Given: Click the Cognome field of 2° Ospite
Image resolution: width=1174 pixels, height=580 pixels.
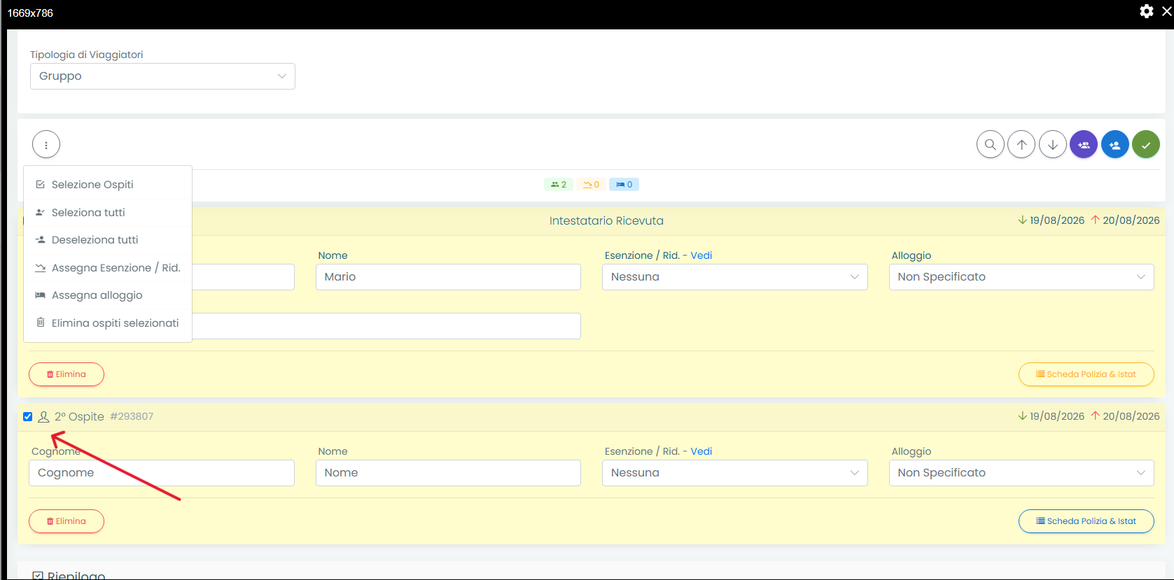Looking at the screenshot, I should pyautogui.click(x=162, y=473).
